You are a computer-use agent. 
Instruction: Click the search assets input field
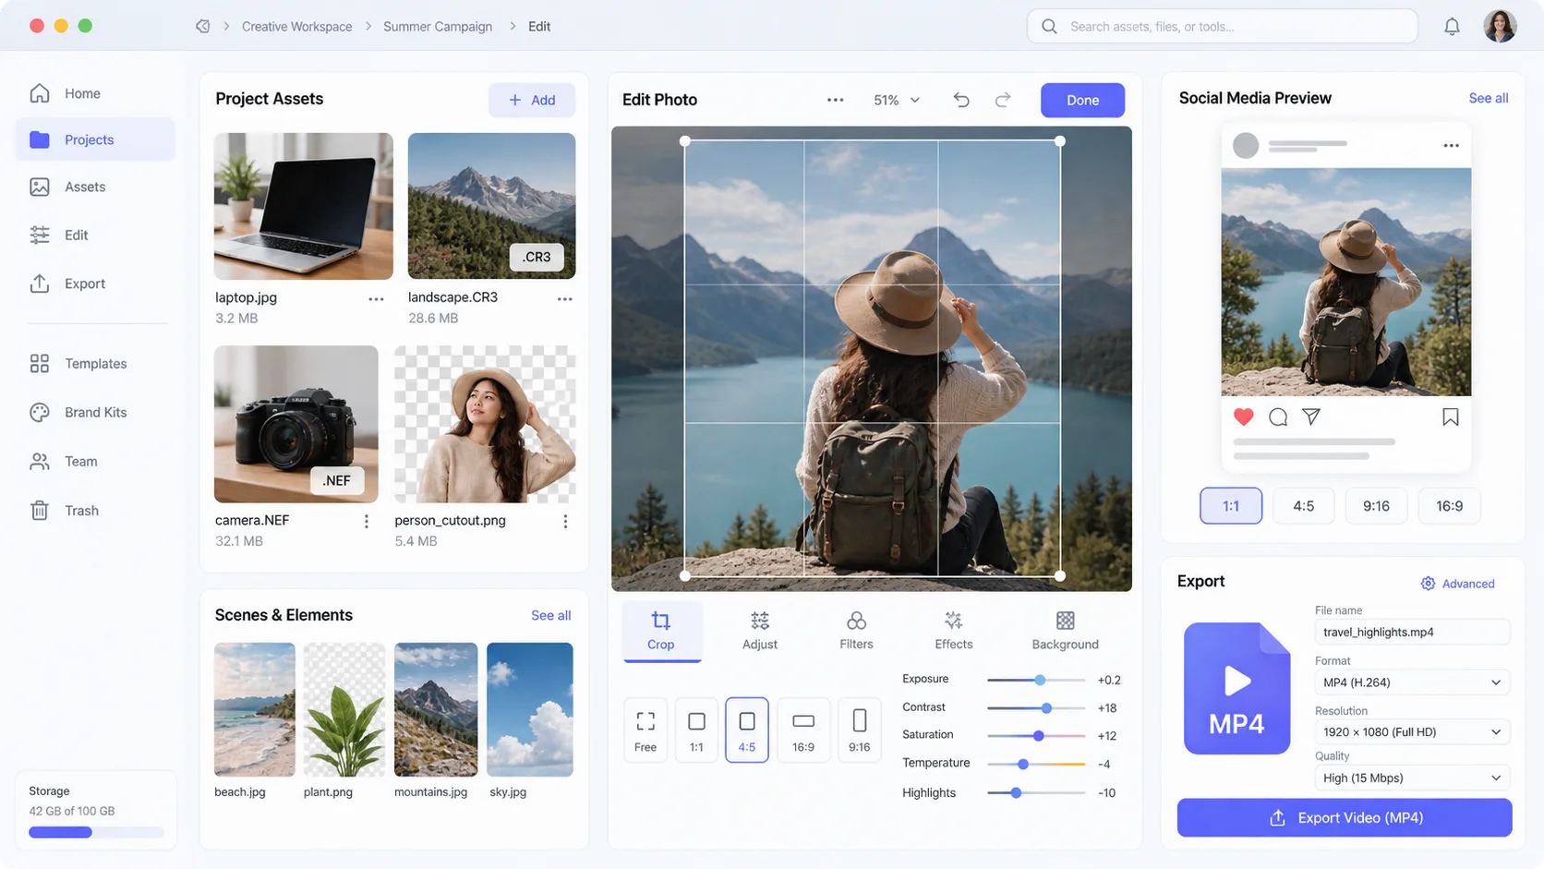(x=1223, y=26)
